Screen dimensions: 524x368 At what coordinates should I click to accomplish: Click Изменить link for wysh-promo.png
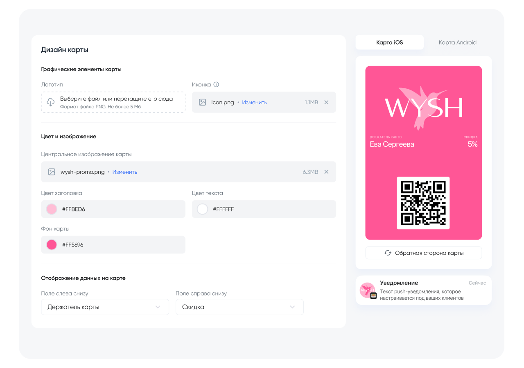coord(125,172)
